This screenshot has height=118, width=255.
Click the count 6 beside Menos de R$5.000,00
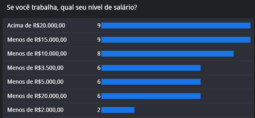[x=99, y=82]
